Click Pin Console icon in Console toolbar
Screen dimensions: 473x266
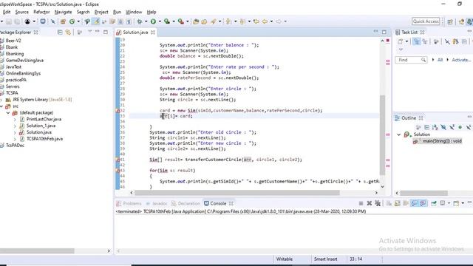pyautogui.click(x=434, y=204)
